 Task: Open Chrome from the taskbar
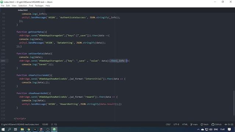coord(29,129)
